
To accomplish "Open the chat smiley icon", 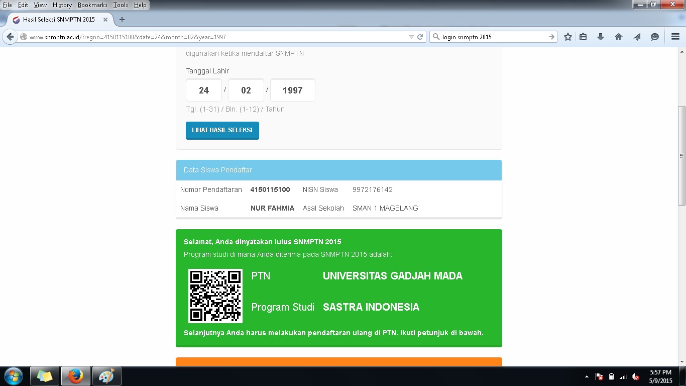I will tap(655, 37).
